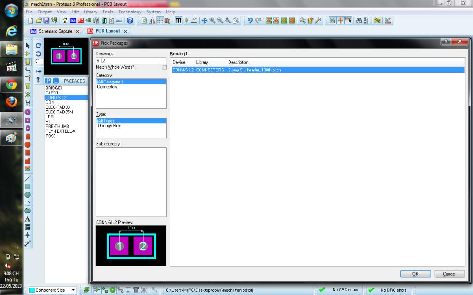Viewport: 473px width, 295px height.
Task: Open Firefox from the taskbar
Action: click(12, 102)
